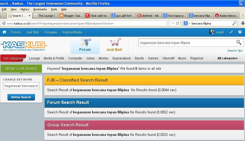Viewport: 245px width, 141px height.
Task: Click the main Kaskus search input field
Action: (187, 43)
